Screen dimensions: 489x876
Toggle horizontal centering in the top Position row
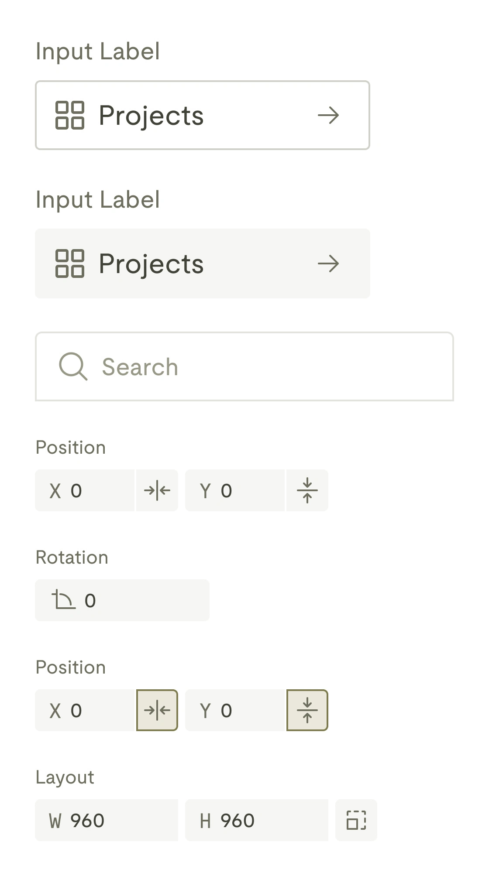click(x=157, y=490)
